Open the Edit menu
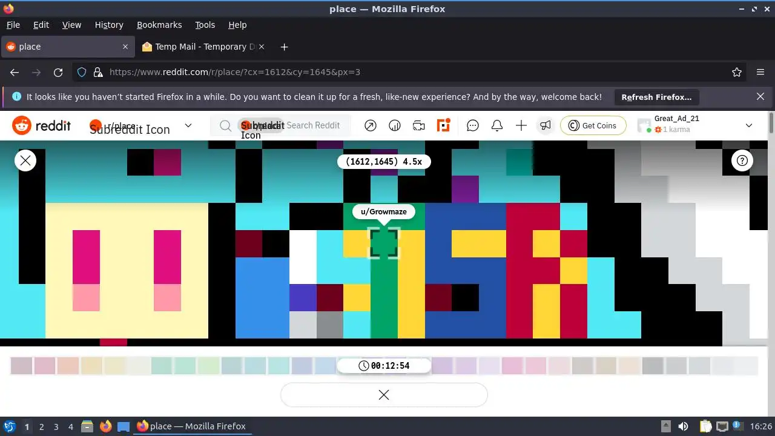This screenshot has width=775, height=436. (x=41, y=25)
